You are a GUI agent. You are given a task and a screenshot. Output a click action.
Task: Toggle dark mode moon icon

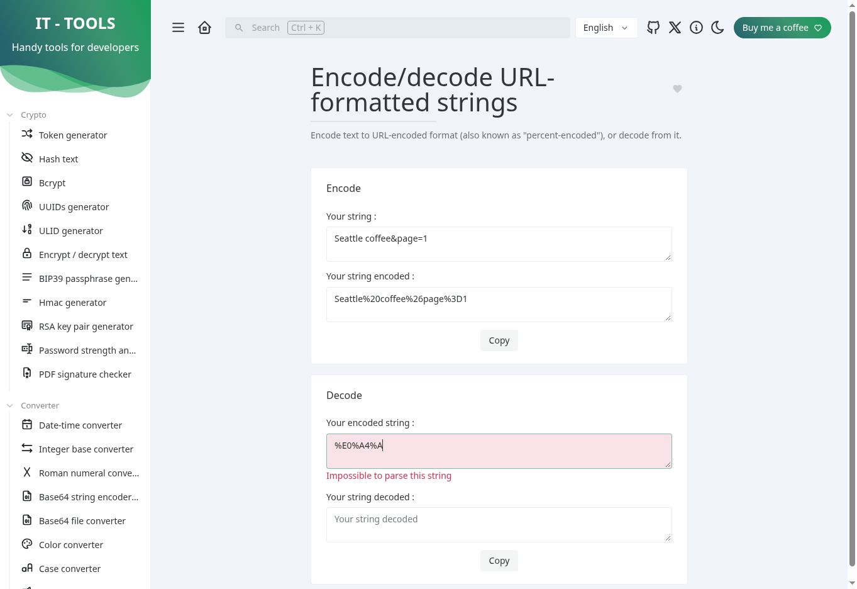pos(717,28)
